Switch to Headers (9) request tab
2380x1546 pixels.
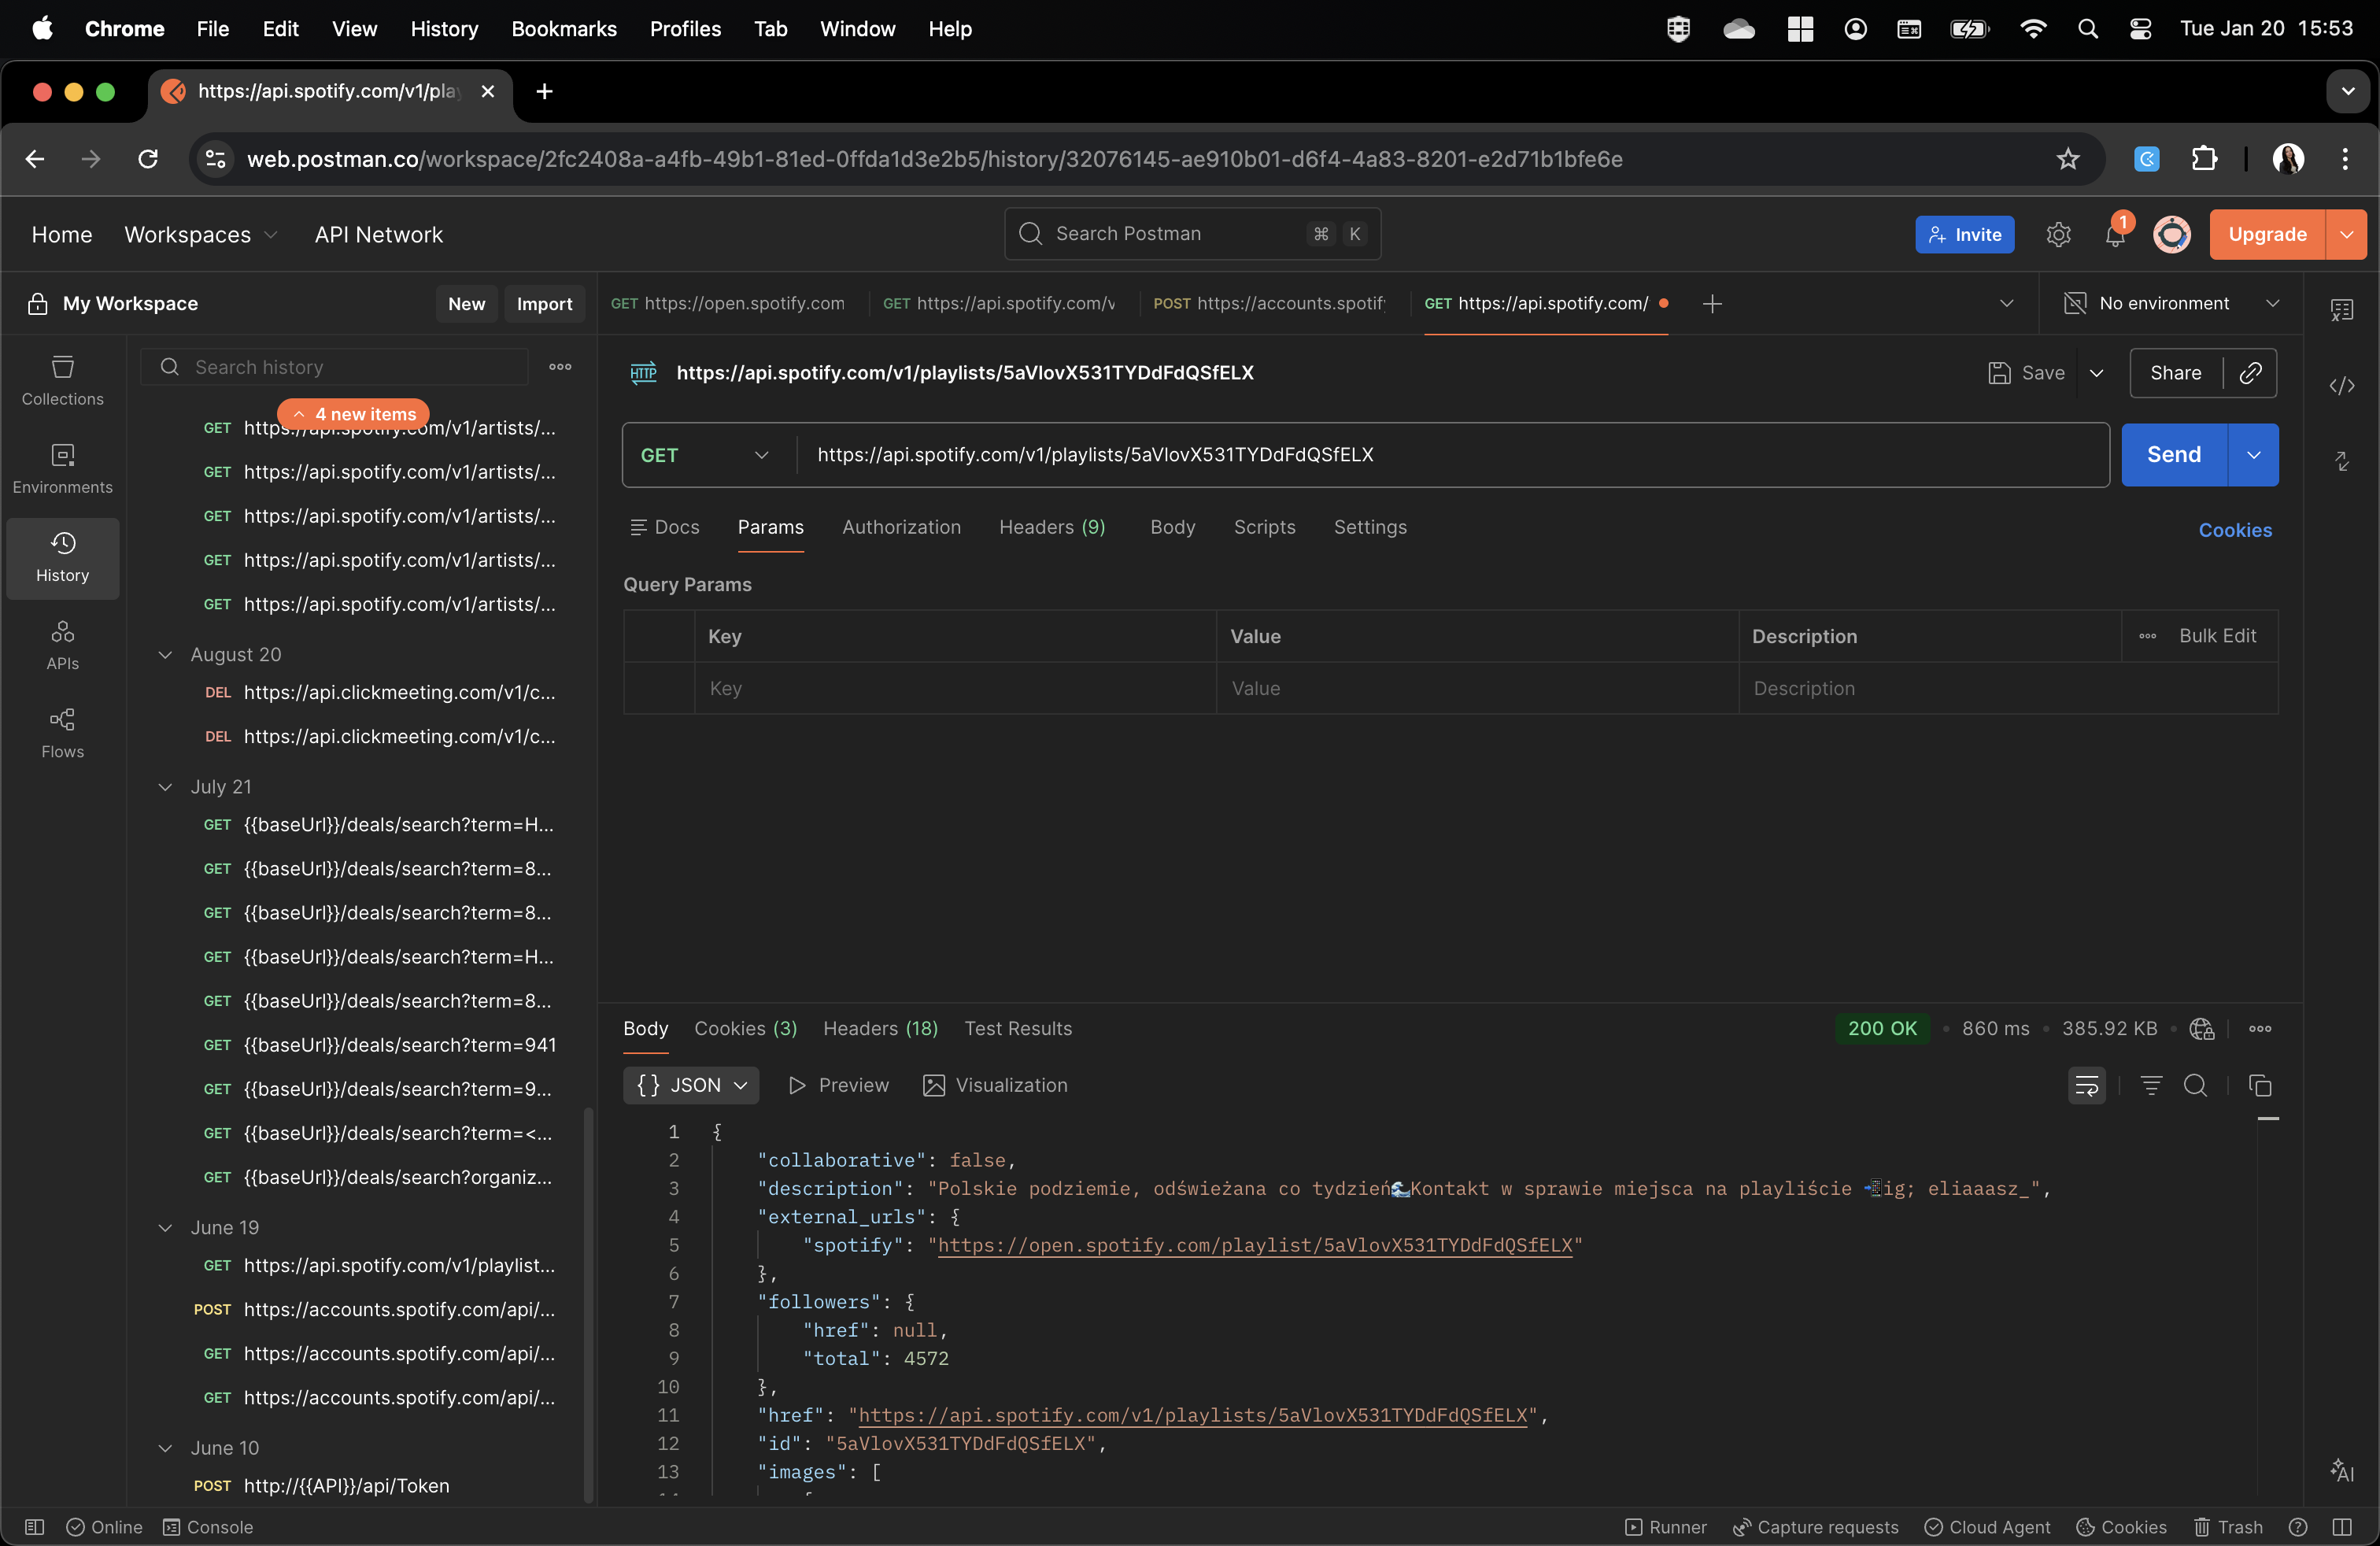point(1052,527)
